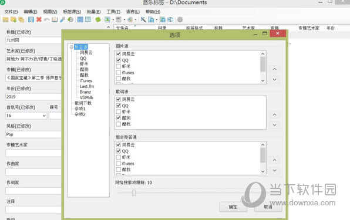
Task: Click the crossed tools toolbar icon
Action: (x=143, y=19)
